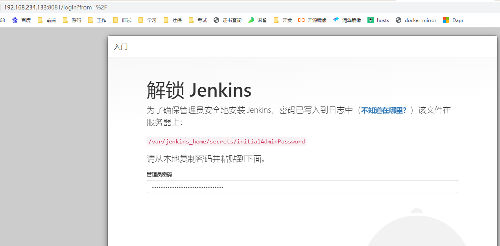This screenshot has width=500, height=246.
Task: Open the 清华镜像 bookmark
Action: [x=347, y=20]
